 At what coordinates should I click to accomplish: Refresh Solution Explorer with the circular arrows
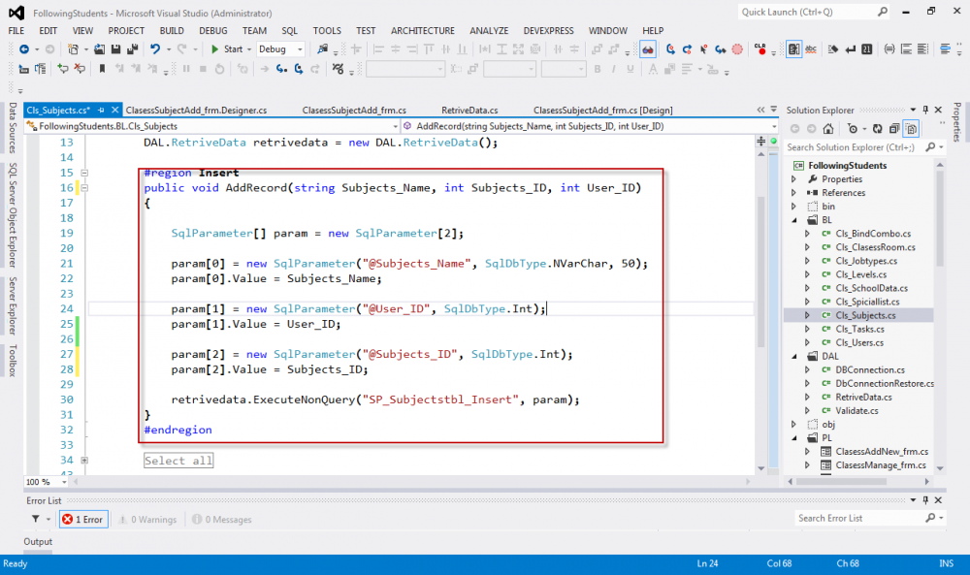click(x=877, y=129)
